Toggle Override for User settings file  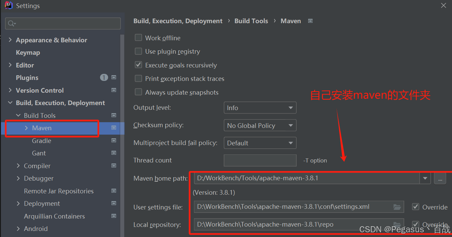[416, 207]
